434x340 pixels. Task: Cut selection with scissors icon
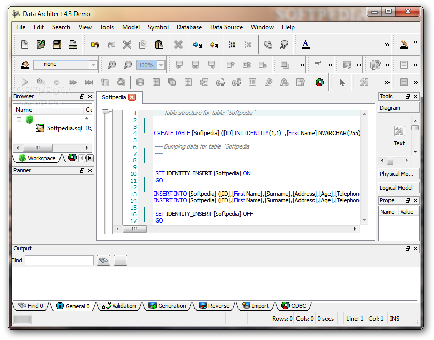(x=127, y=45)
